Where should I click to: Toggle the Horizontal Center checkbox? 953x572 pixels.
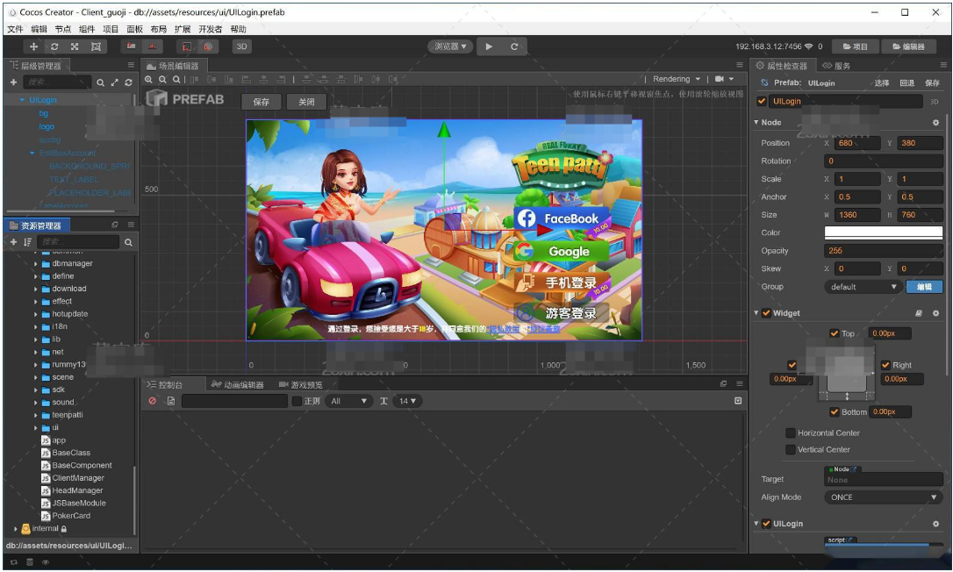pos(791,433)
